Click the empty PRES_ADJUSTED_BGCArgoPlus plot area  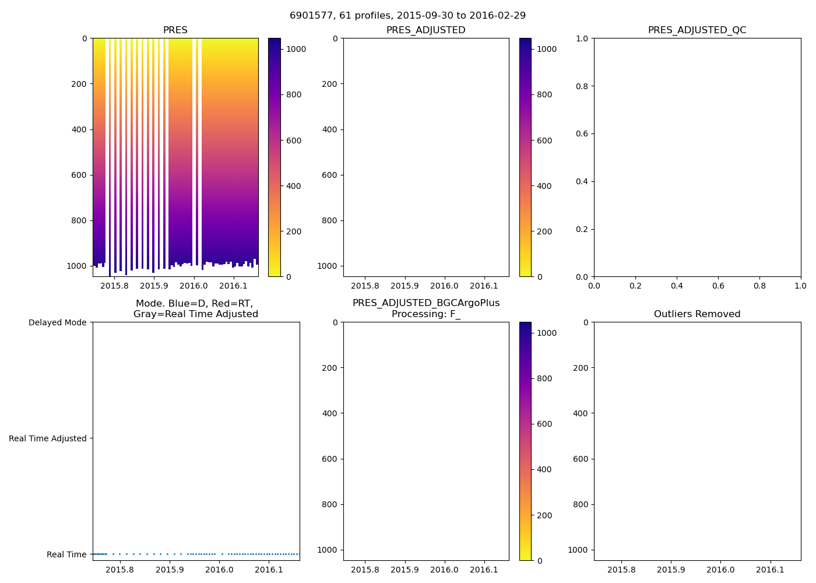[x=425, y=441]
